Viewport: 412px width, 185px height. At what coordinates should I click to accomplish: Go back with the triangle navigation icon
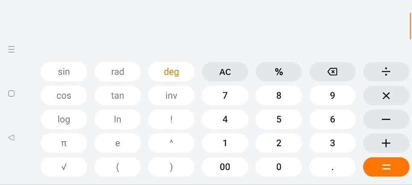click(x=11, y=137)
